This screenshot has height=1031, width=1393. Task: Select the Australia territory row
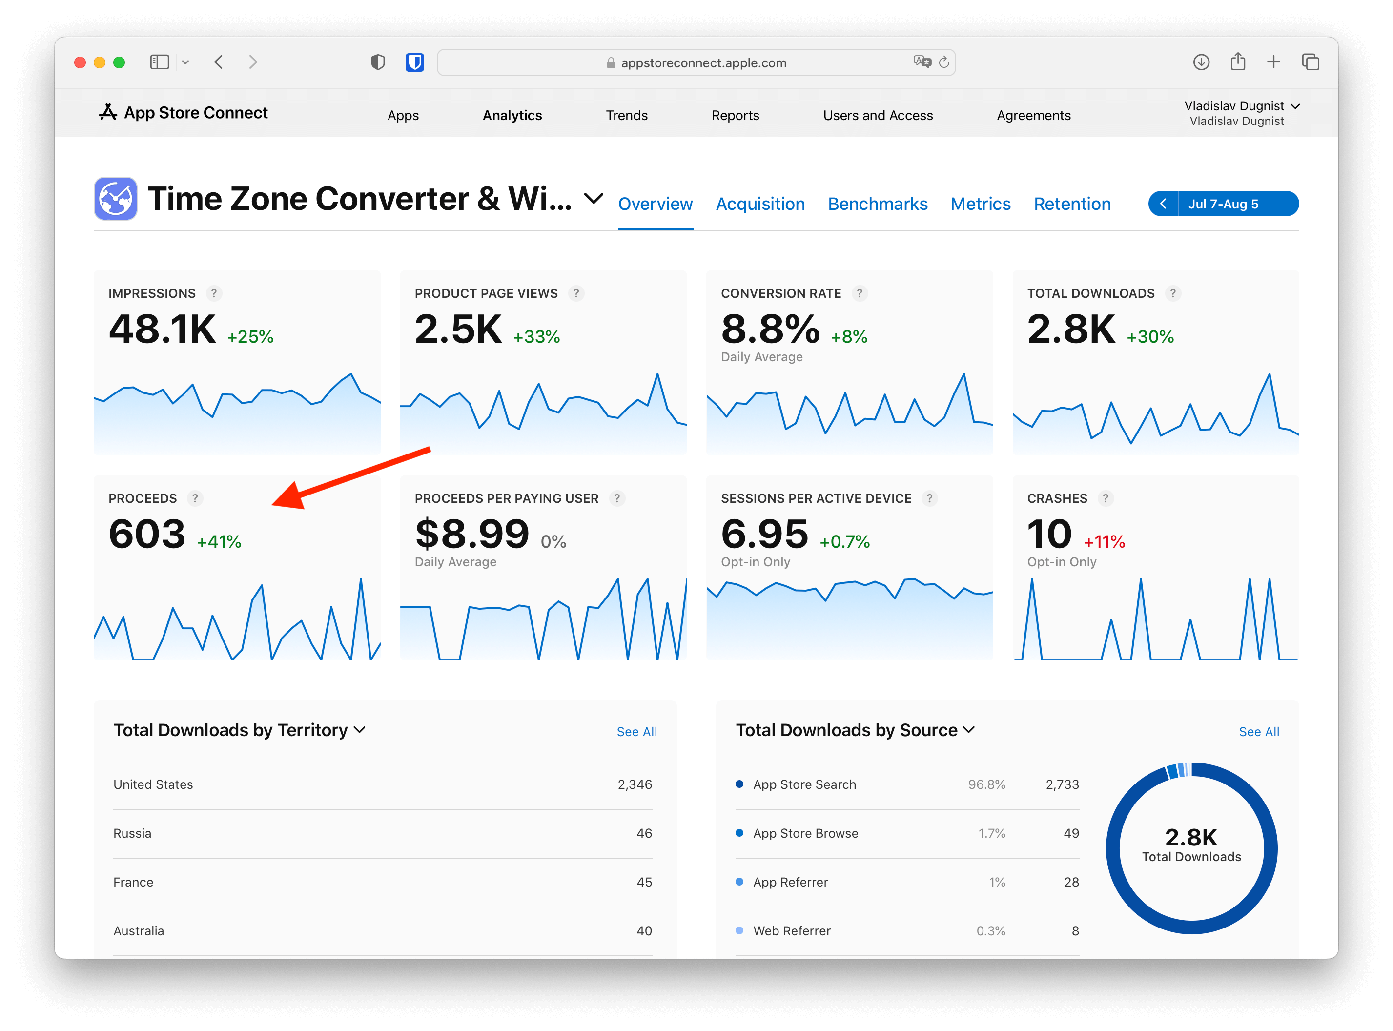tap(382, 930)
